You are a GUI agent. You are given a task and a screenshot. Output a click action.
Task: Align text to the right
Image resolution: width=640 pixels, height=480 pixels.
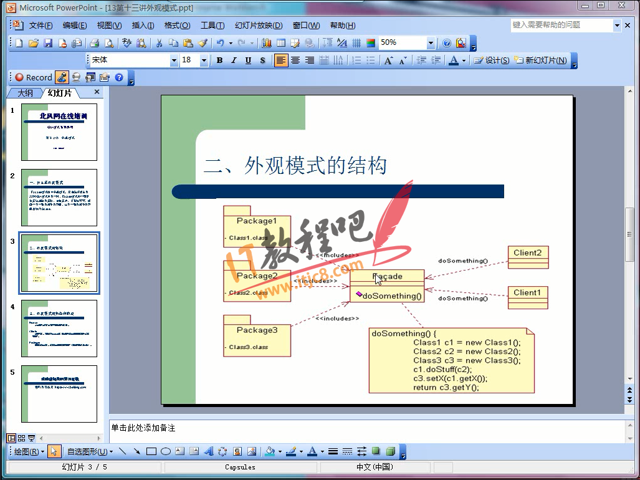pos(310,60)
